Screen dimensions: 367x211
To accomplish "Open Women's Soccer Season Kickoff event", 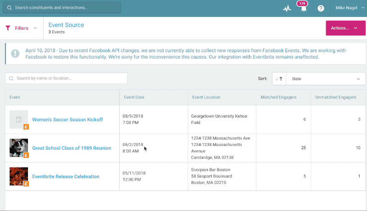I will pos(67,120).
